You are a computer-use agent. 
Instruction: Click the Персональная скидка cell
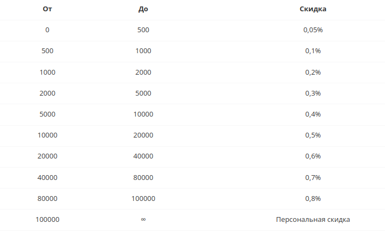[313, 219]
